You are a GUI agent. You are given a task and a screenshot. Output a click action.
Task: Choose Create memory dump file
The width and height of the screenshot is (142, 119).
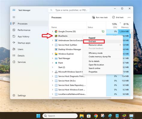coord(103,57)
